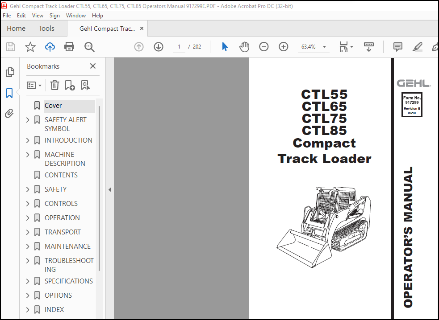This screenshot has width=439, height=320.
Task: Collapse navigation pane with arrow handle
Action: [110, 189]
